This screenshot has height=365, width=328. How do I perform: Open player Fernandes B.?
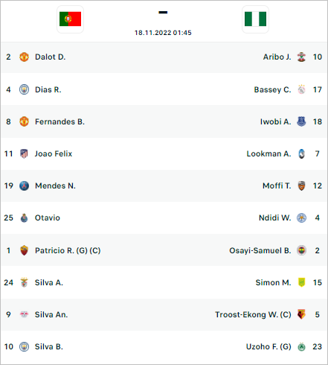click(60, 121)
